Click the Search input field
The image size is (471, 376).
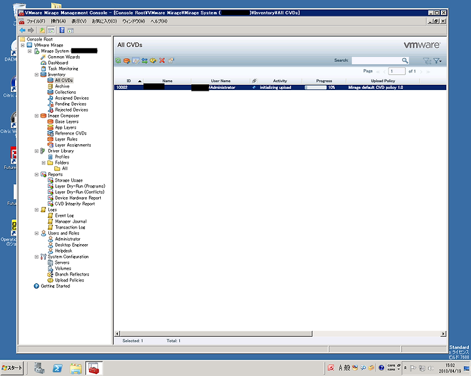point(377,61)
